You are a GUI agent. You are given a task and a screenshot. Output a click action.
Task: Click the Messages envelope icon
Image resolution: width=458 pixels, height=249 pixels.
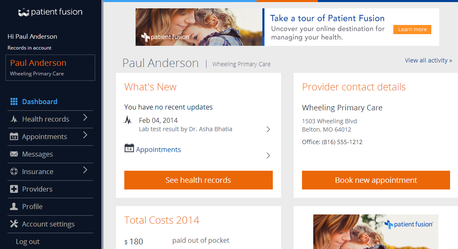click(x=14, y=154)
